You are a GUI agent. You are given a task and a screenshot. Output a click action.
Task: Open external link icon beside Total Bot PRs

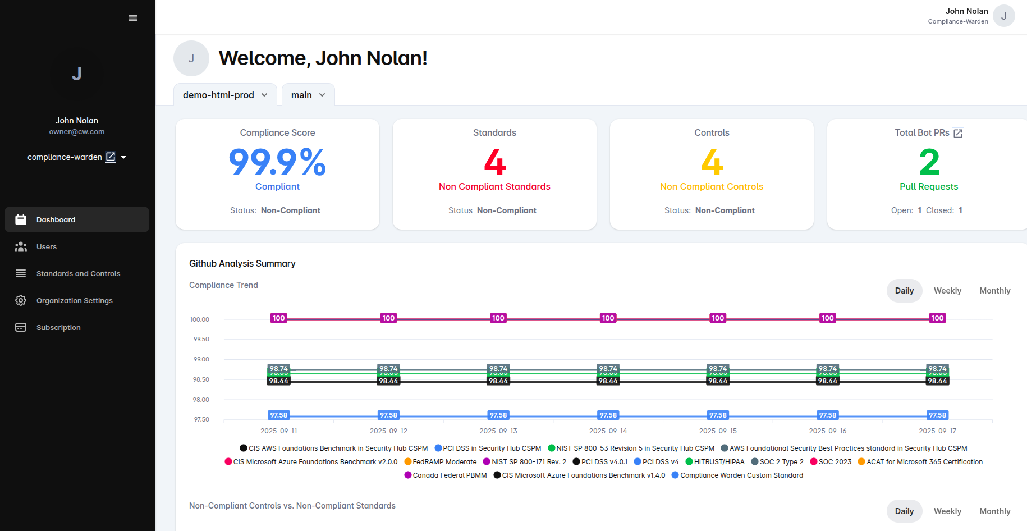click(958, 133)
